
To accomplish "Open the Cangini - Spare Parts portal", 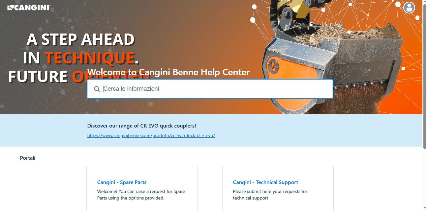I will (122, 182).
